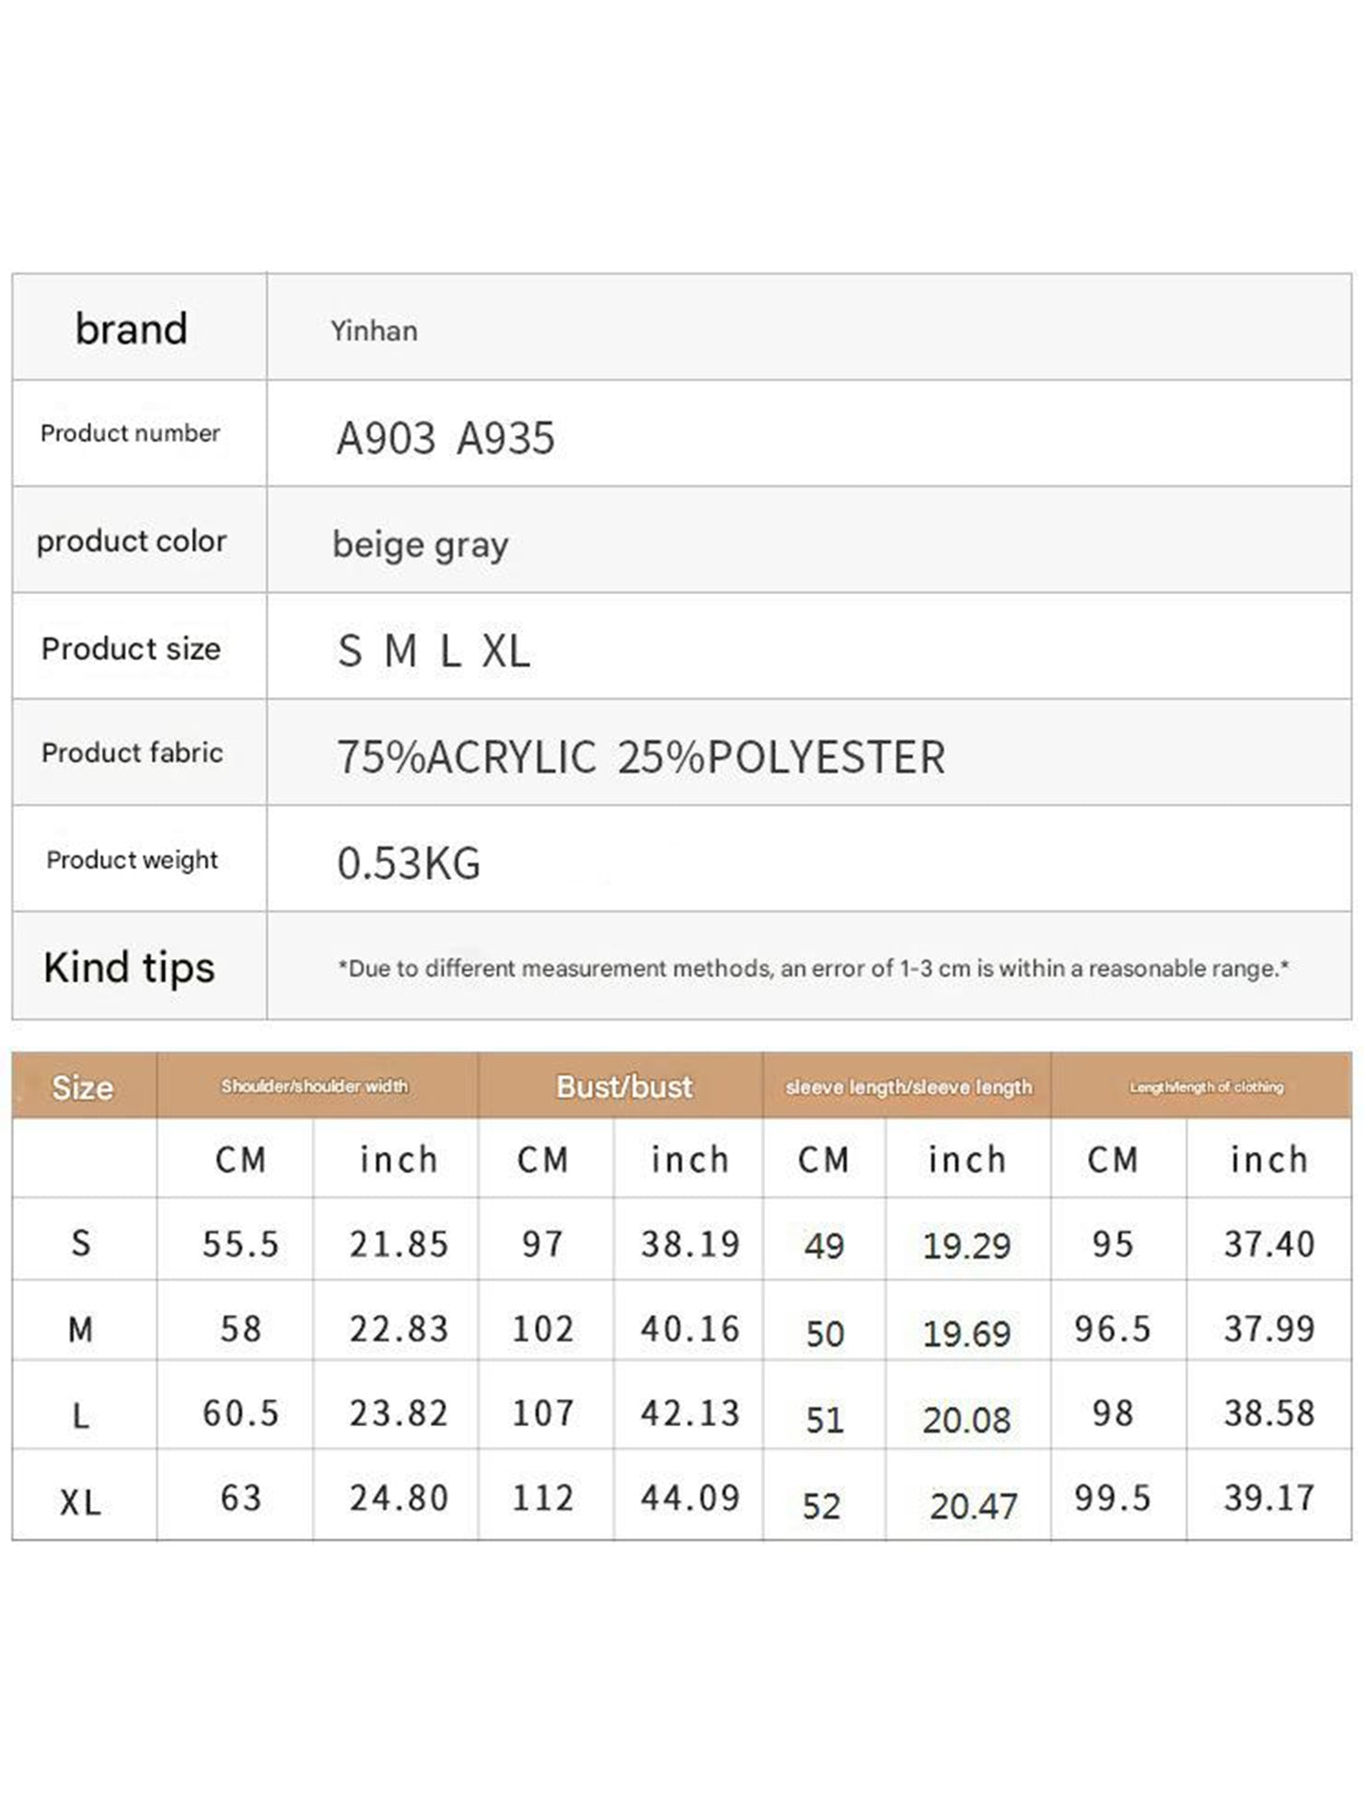1364x1810 pixels.
Task: Click the S M L XL sizes
Action: [433, 652]
